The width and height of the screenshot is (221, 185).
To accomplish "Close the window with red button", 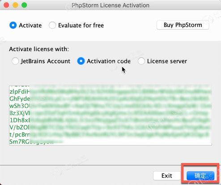I will (x=6, y=5).
